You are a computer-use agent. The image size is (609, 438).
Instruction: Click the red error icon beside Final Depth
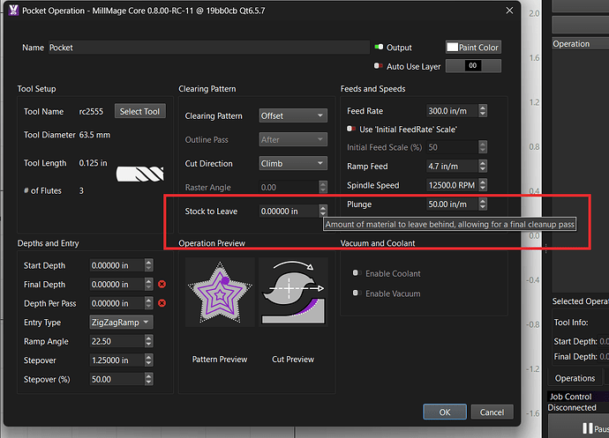coord(162,285)
